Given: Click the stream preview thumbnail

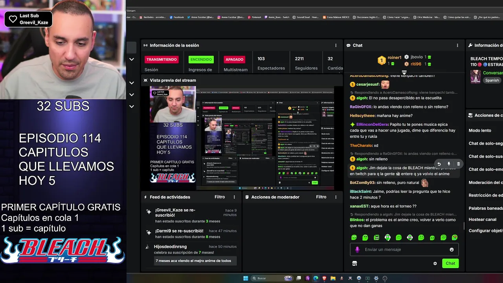Looking at the screenshot, I should pos(242,138).
